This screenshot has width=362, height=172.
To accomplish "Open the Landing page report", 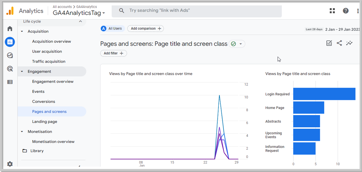I will coord(44,122).
